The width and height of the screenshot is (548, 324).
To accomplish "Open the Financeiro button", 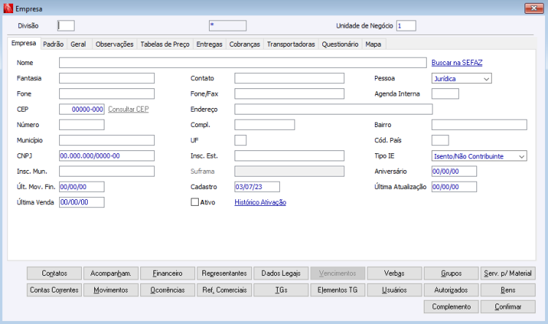I will (x=167, y=274).
